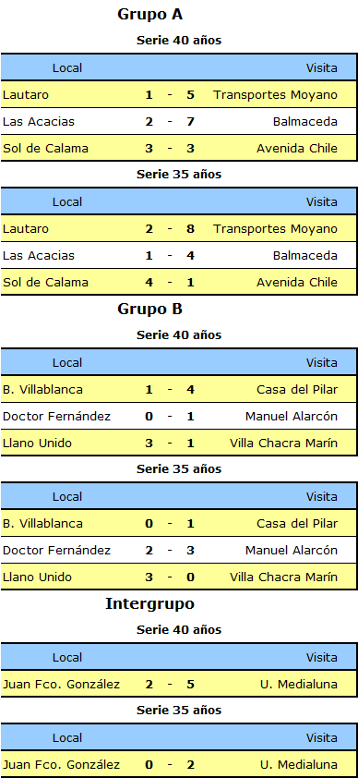Select Sol de Calama in the 3 - 3 draw

[45, 149]
